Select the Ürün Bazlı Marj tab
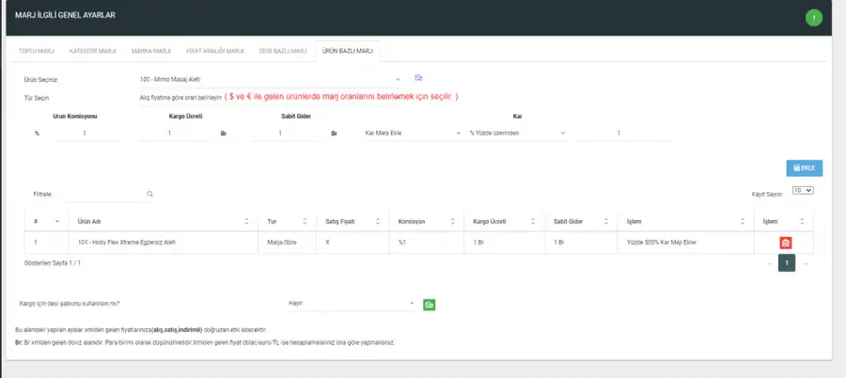Screen dimensions: 846x378 (x=348, y=51)
